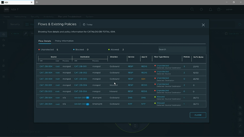
Task: Click the zoom in icon on canvas sidebar
Action: [x=240, y=108]
